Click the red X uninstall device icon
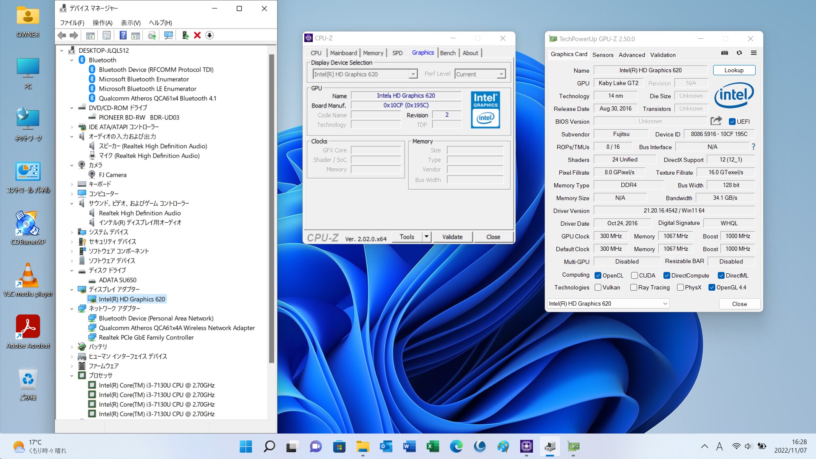The image size is (816, 459). (197, 35)
